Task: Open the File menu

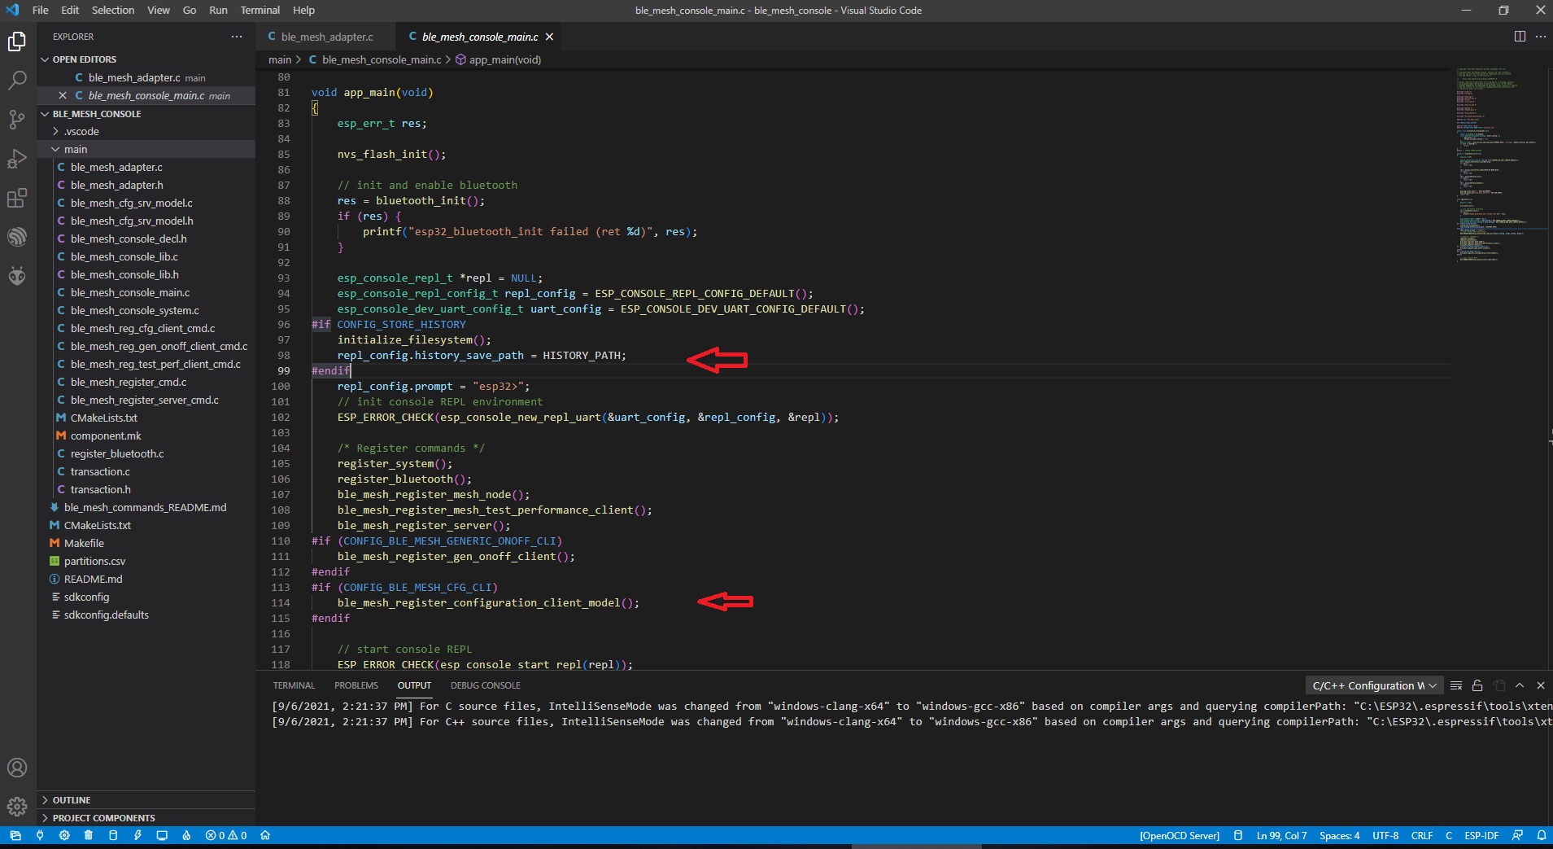Action: tap(40, 11)
